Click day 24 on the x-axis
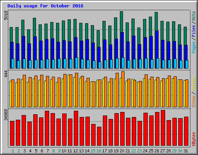198x155 pixels. (145, 151)
